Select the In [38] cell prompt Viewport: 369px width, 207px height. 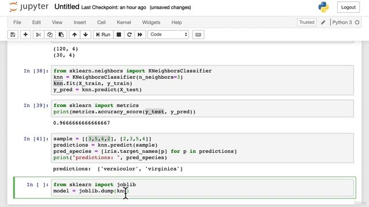(36, 71)
